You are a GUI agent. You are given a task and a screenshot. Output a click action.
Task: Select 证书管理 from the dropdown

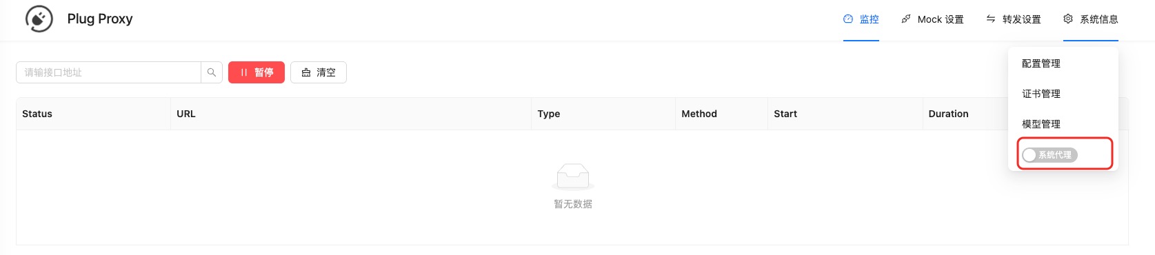coord(1041,94)
